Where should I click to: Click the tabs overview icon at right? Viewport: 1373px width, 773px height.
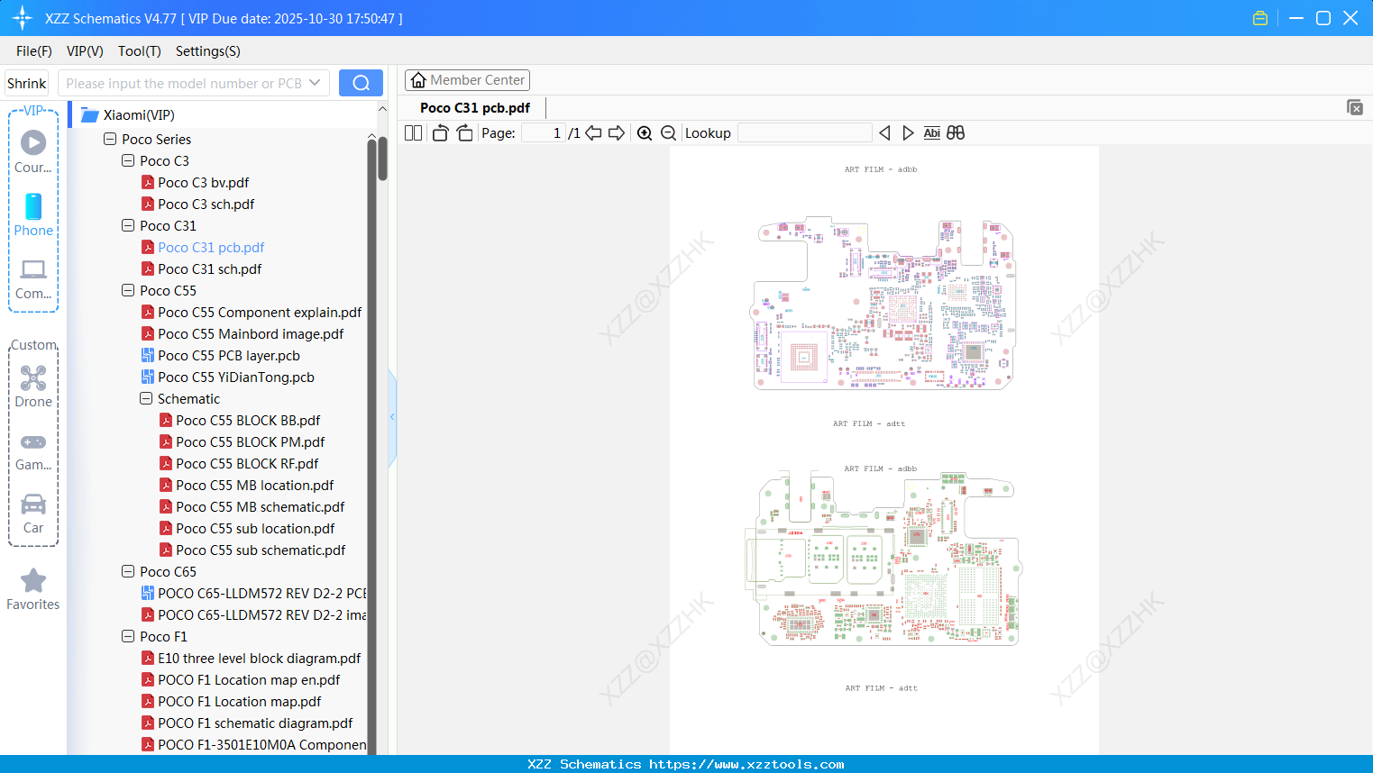(1355, 107)
